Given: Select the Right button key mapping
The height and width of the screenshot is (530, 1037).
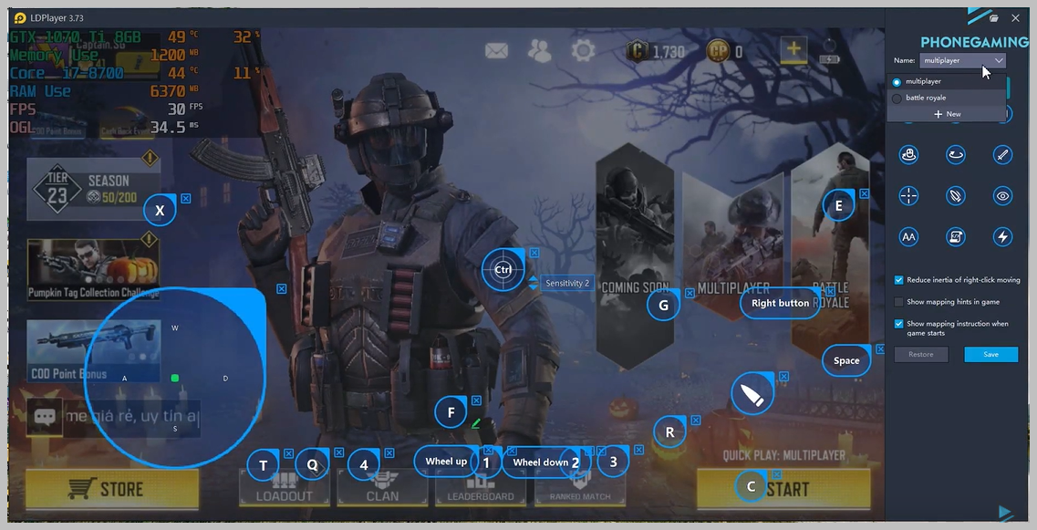Looking at the screenshot, I should (x=781, y=303).
